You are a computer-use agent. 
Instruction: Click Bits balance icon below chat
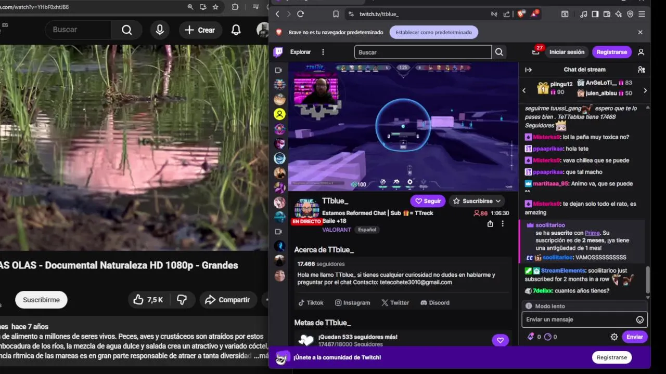click(x=531, y=337)
